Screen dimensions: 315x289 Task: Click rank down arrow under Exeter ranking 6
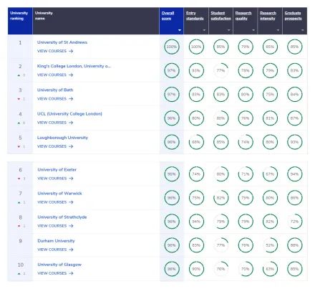pos(19,179)
